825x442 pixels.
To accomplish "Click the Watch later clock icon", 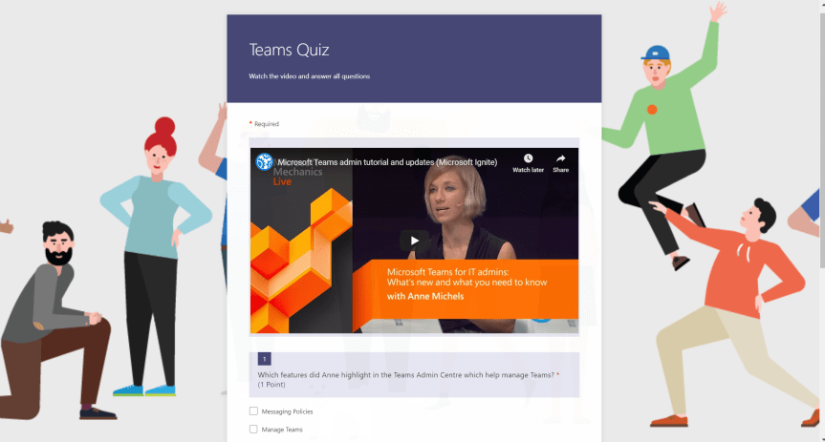I will (528, 158).
